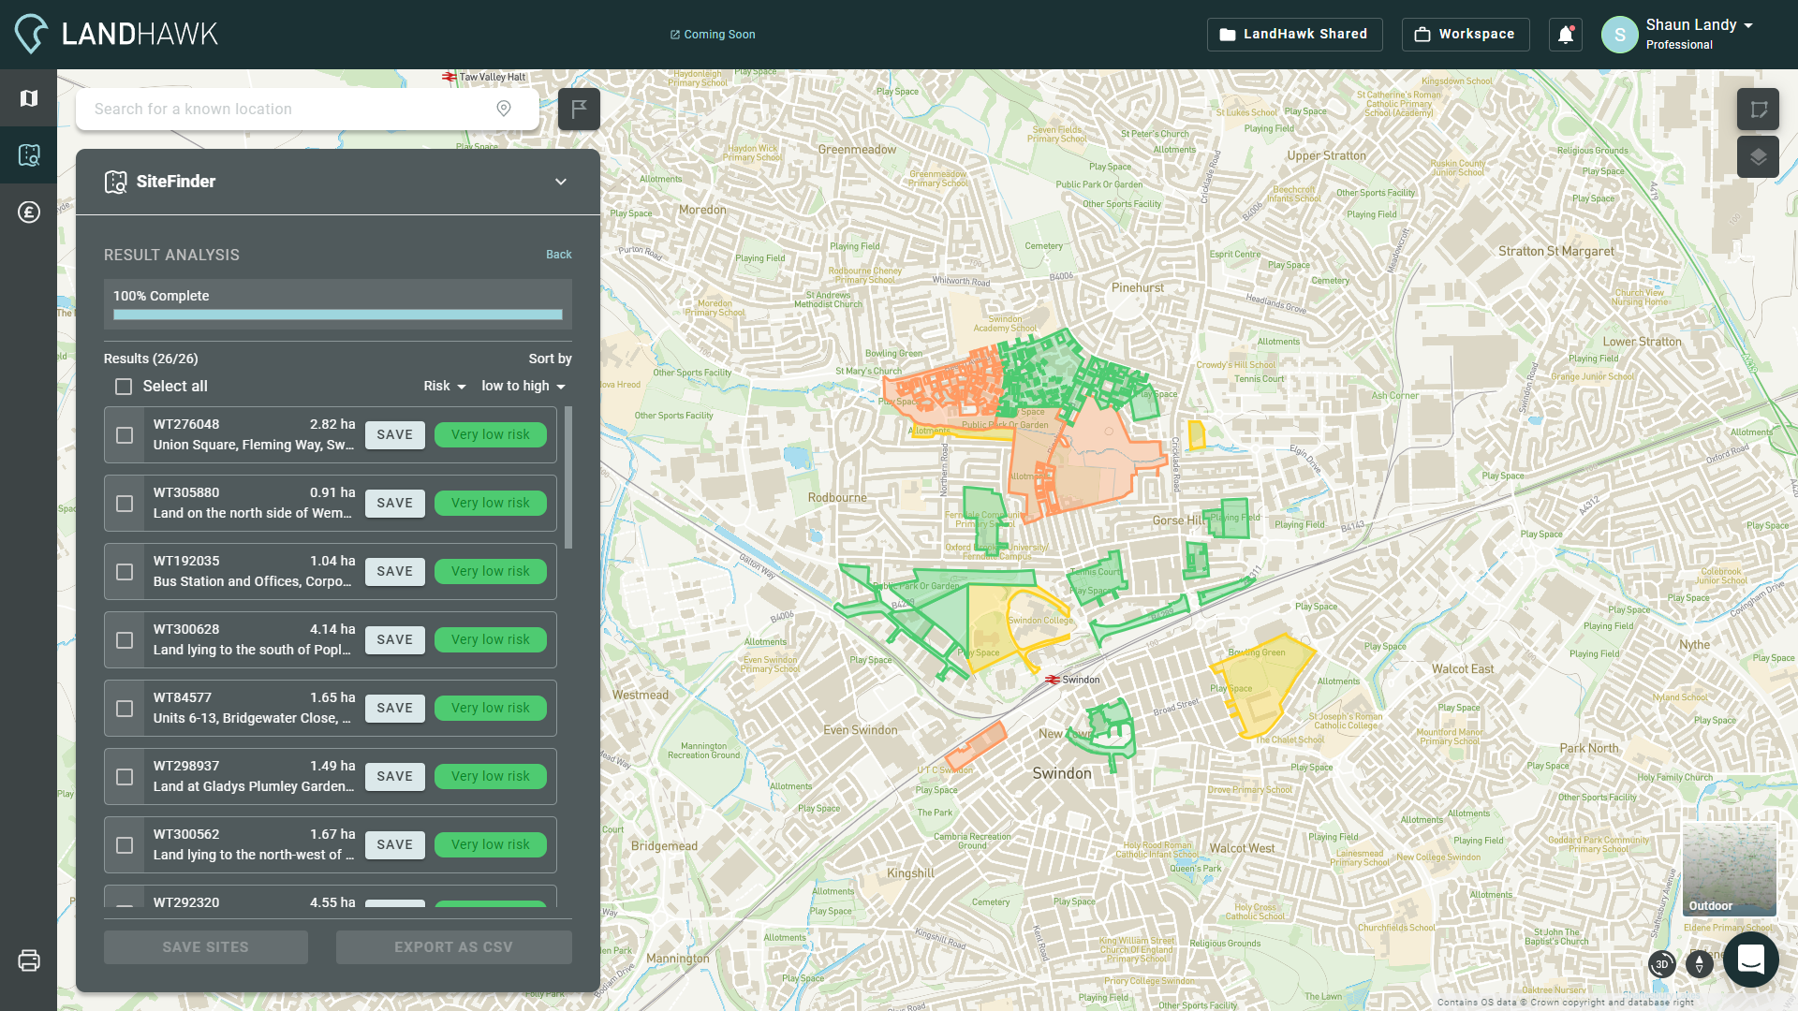This screenshot has height=1011, width=1798.
Task: Click the Coming Soon external link icon
Action: [674, 35]
